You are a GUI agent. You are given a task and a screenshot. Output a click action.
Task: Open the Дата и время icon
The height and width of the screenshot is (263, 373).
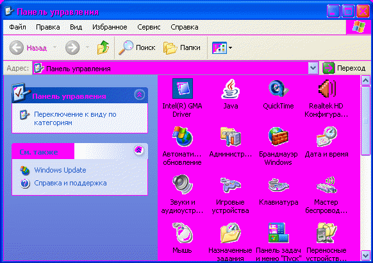click(326, 137)
